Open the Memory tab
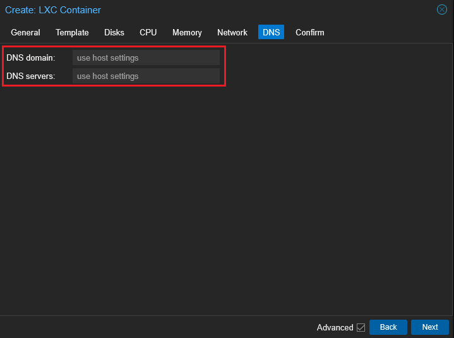This screenshot has height=338, width=454. tap(187, 32)
